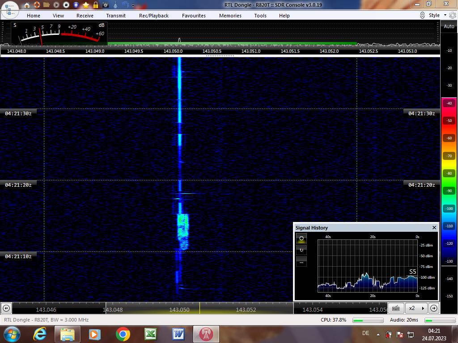Click 143.046 on the bottom navigator scale
This screenshot has height=343, width=458.
[46, 310]
